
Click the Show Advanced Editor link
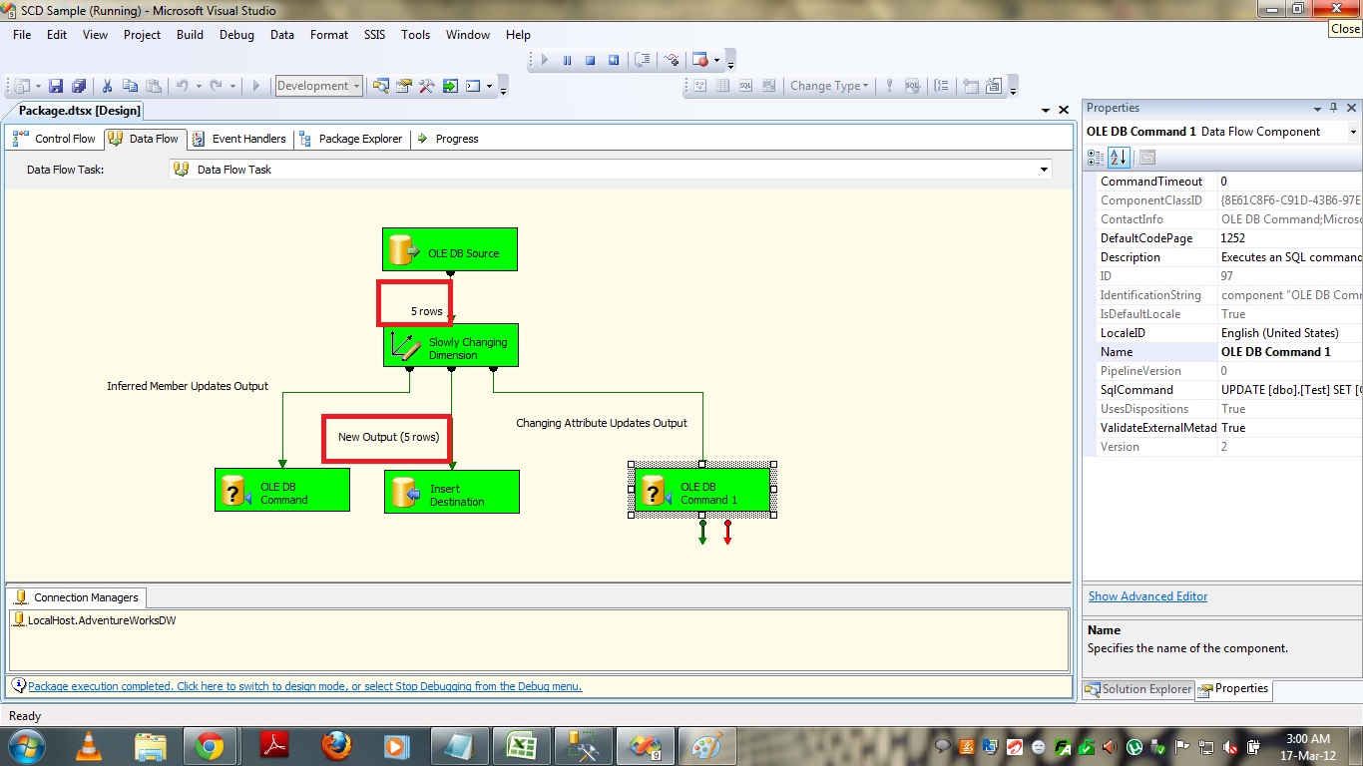click(x=1147, y=596)
